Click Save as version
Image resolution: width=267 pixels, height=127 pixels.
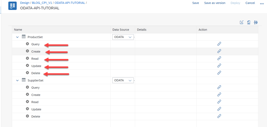pos(215,3)
